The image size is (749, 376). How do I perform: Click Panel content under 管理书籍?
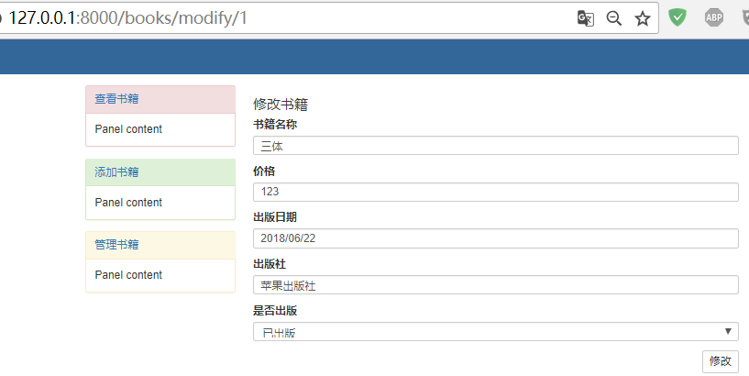128,275
